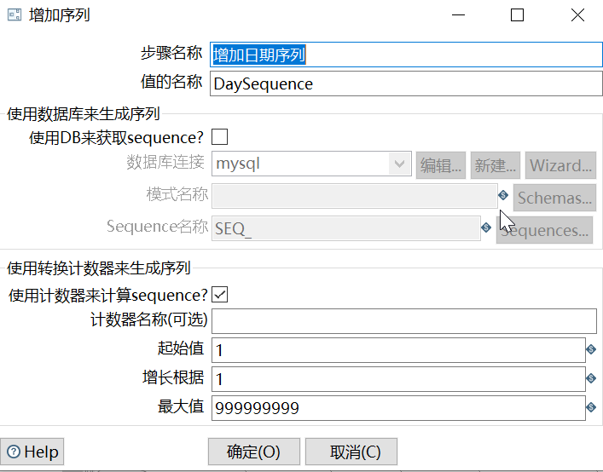Click the 使用数据库来生成序列 group label

pos(83,113)
